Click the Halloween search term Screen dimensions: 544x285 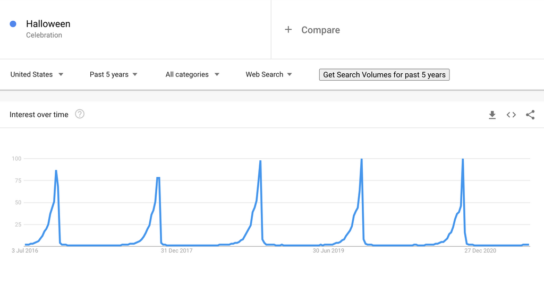pyautogui.click(x=48, y=24)
